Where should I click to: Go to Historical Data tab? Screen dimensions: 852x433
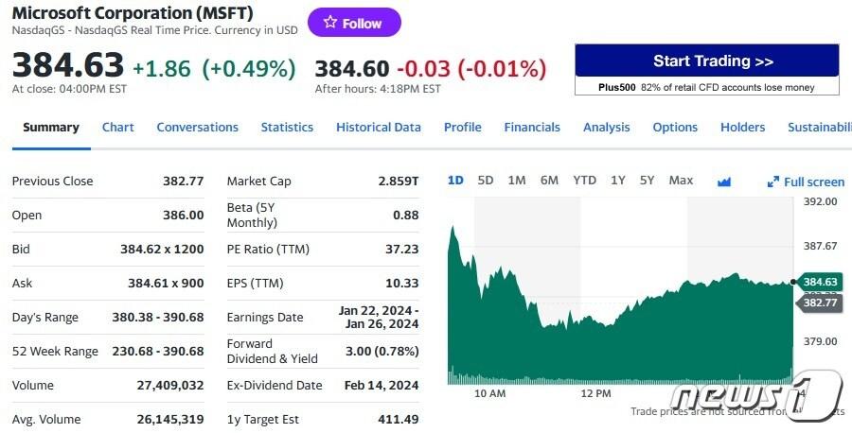(x=379, y=128)
